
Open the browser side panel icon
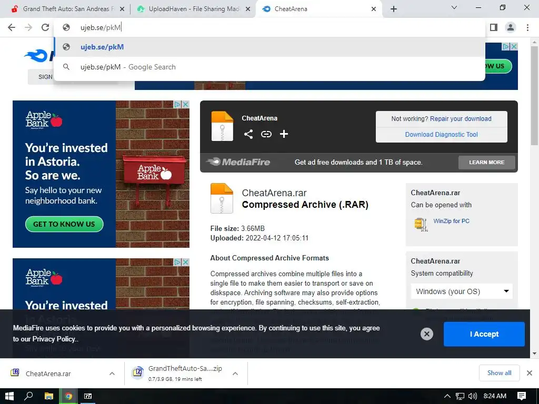tap(494, 27)
